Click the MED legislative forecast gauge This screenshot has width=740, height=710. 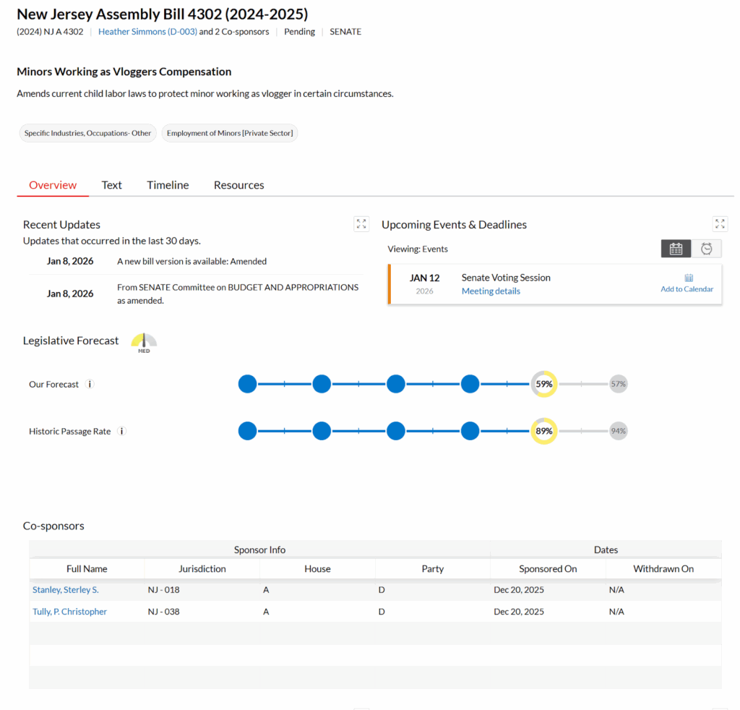coord(144,343)
